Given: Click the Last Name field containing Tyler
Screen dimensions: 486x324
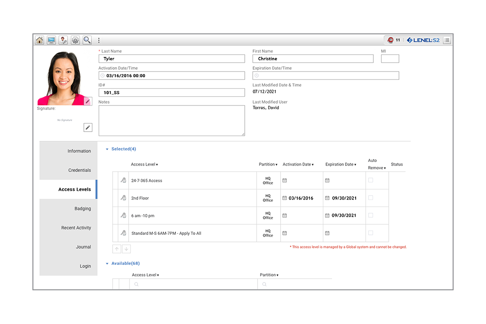Looking at the screenshot, I should (x=172, y=59).
